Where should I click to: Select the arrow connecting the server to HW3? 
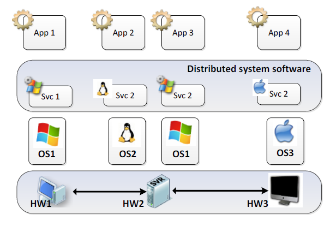coord(220,191)
